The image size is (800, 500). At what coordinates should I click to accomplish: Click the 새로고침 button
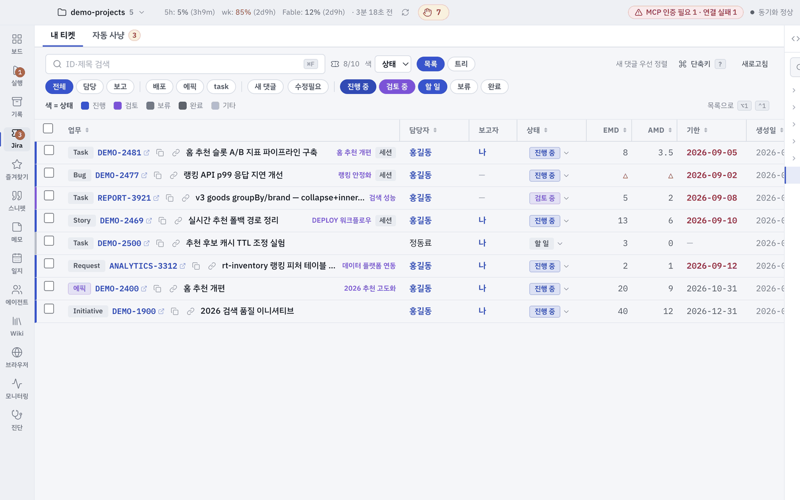click(x=754, y=64)
